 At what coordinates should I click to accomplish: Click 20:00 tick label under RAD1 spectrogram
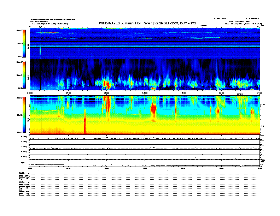(221, 93)
